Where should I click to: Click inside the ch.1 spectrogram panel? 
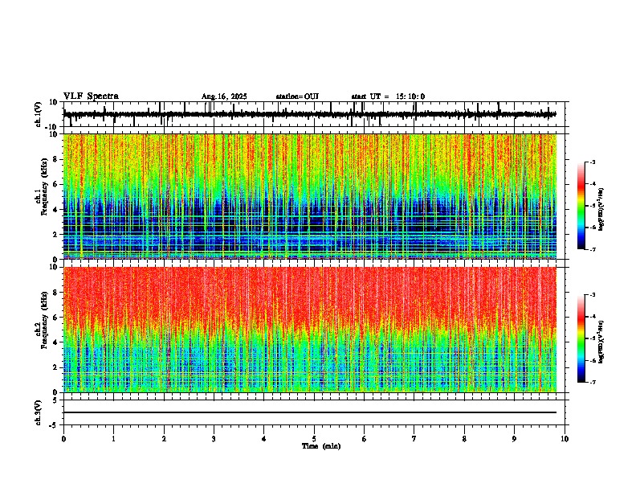pos(309,196)
